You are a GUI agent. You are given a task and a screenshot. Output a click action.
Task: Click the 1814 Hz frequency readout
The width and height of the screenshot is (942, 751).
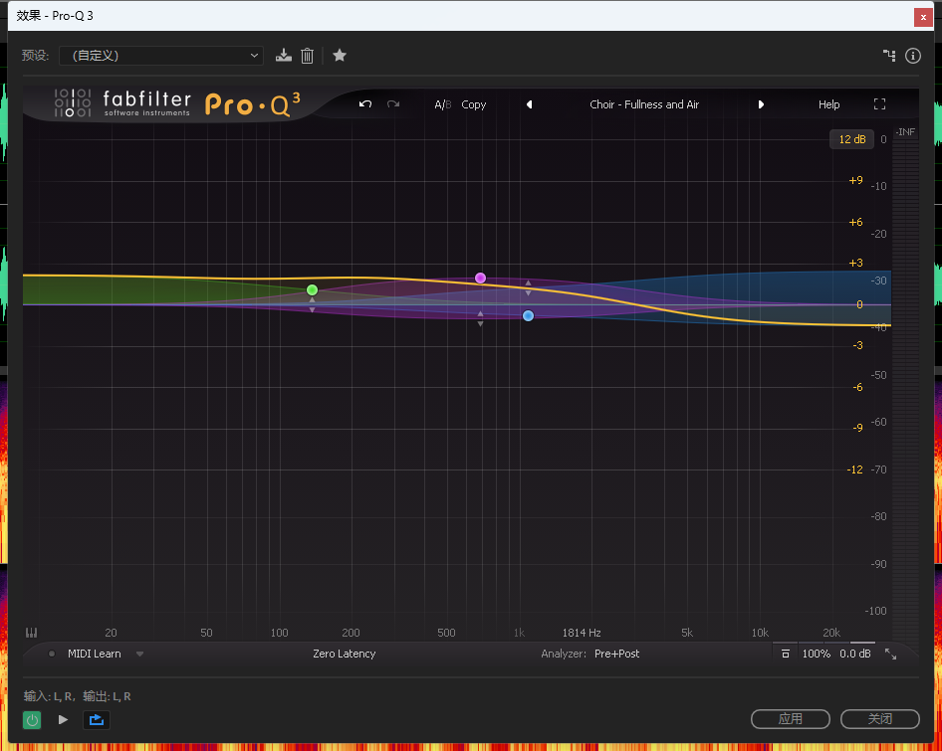point(582,633)
